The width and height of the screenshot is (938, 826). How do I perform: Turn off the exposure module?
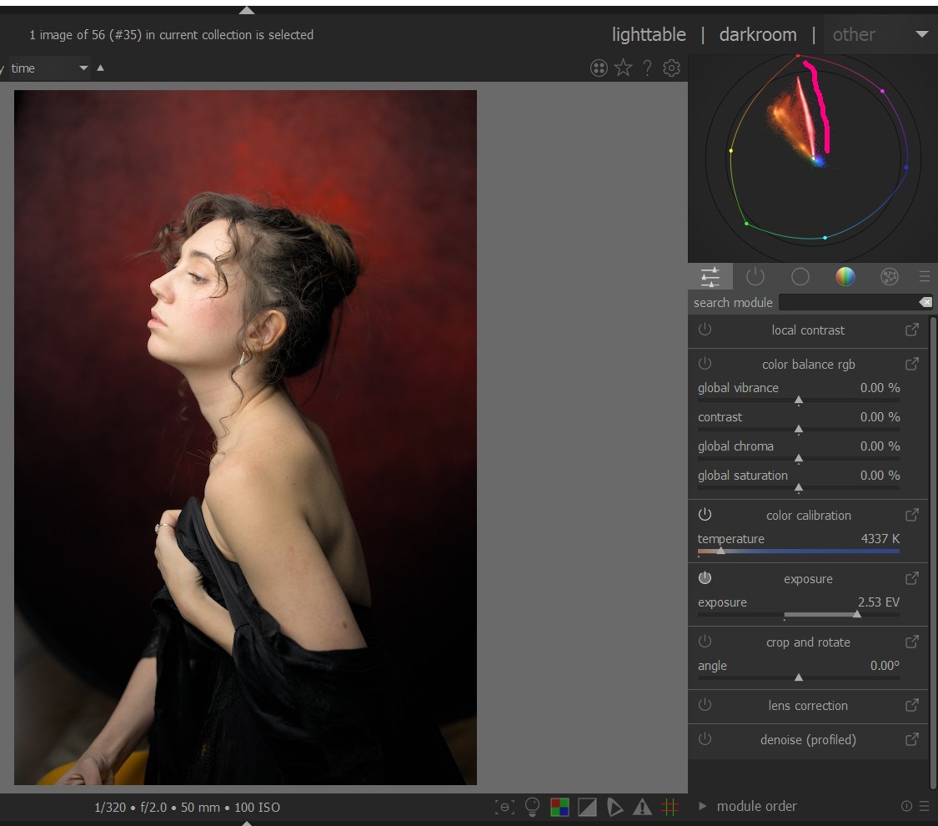click(705, 577)
